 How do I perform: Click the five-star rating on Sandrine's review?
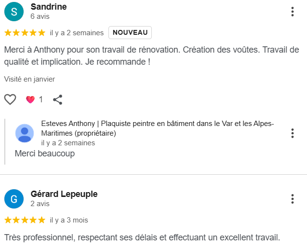tap(25, 33)
